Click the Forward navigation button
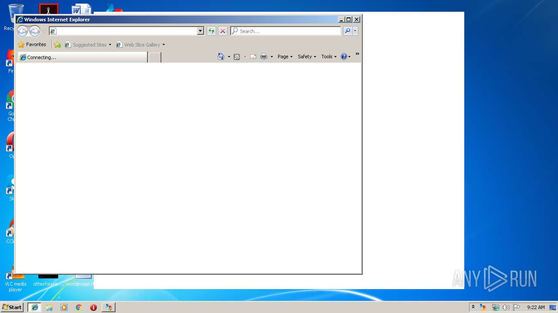558x313 pixels. (34, 31)
